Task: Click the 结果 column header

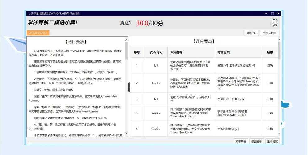Action: coord(270,52)
